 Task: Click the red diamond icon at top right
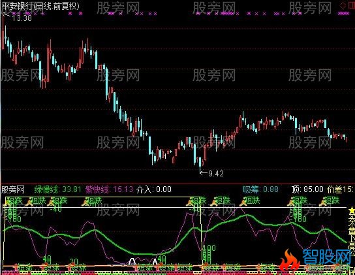[343, 5]
